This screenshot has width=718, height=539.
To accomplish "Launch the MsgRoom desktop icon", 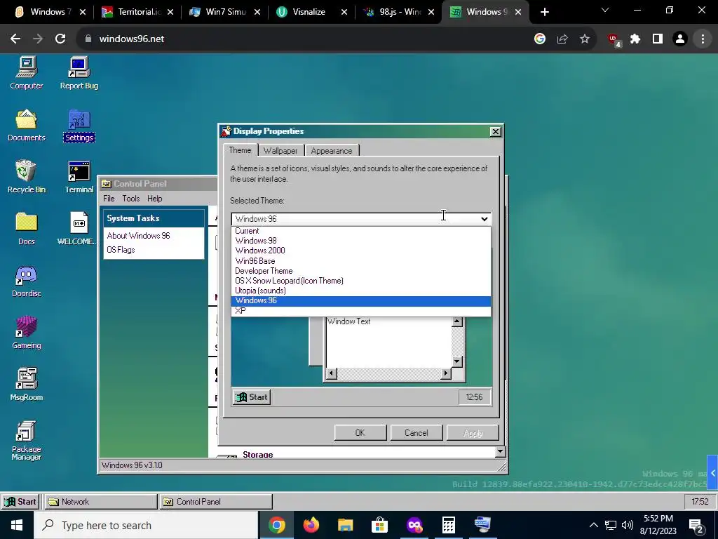I will (x=26, y=385).
